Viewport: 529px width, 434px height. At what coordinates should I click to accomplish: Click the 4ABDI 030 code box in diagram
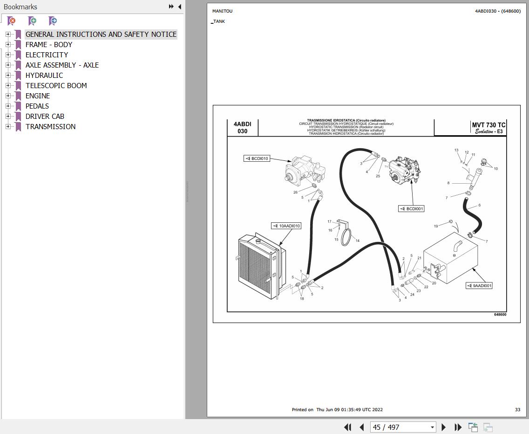pos(243,128)
